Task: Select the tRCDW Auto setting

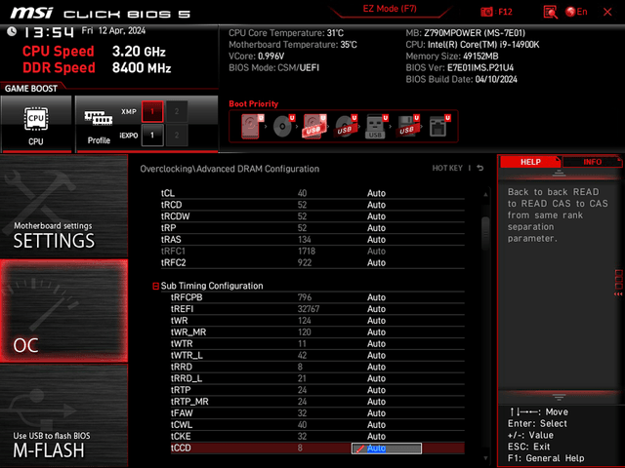Action: coord(376,216)
